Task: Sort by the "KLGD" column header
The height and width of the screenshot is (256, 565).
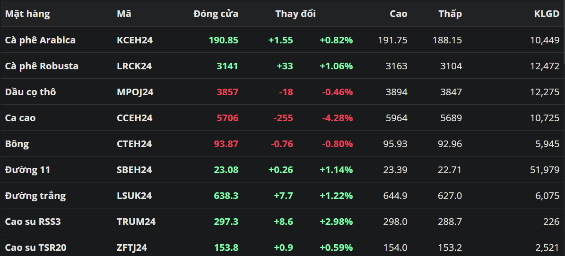Action: [547, 14]
